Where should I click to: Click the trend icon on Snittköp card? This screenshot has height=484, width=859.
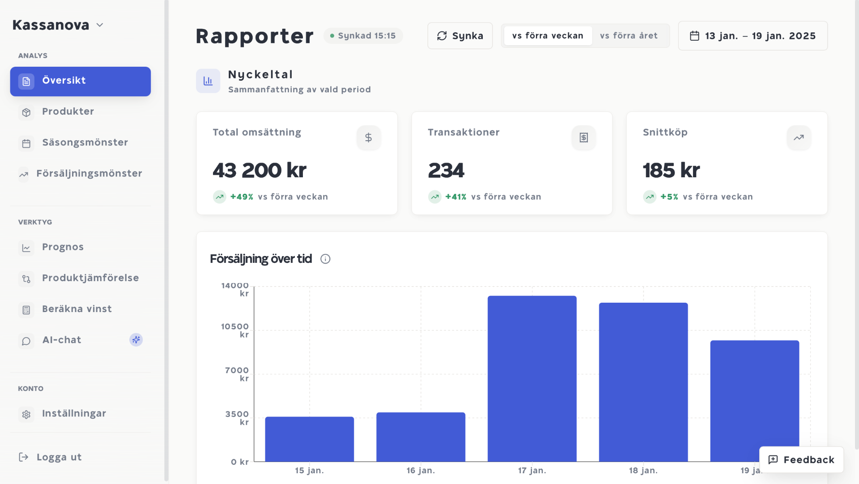pos(799,137)
